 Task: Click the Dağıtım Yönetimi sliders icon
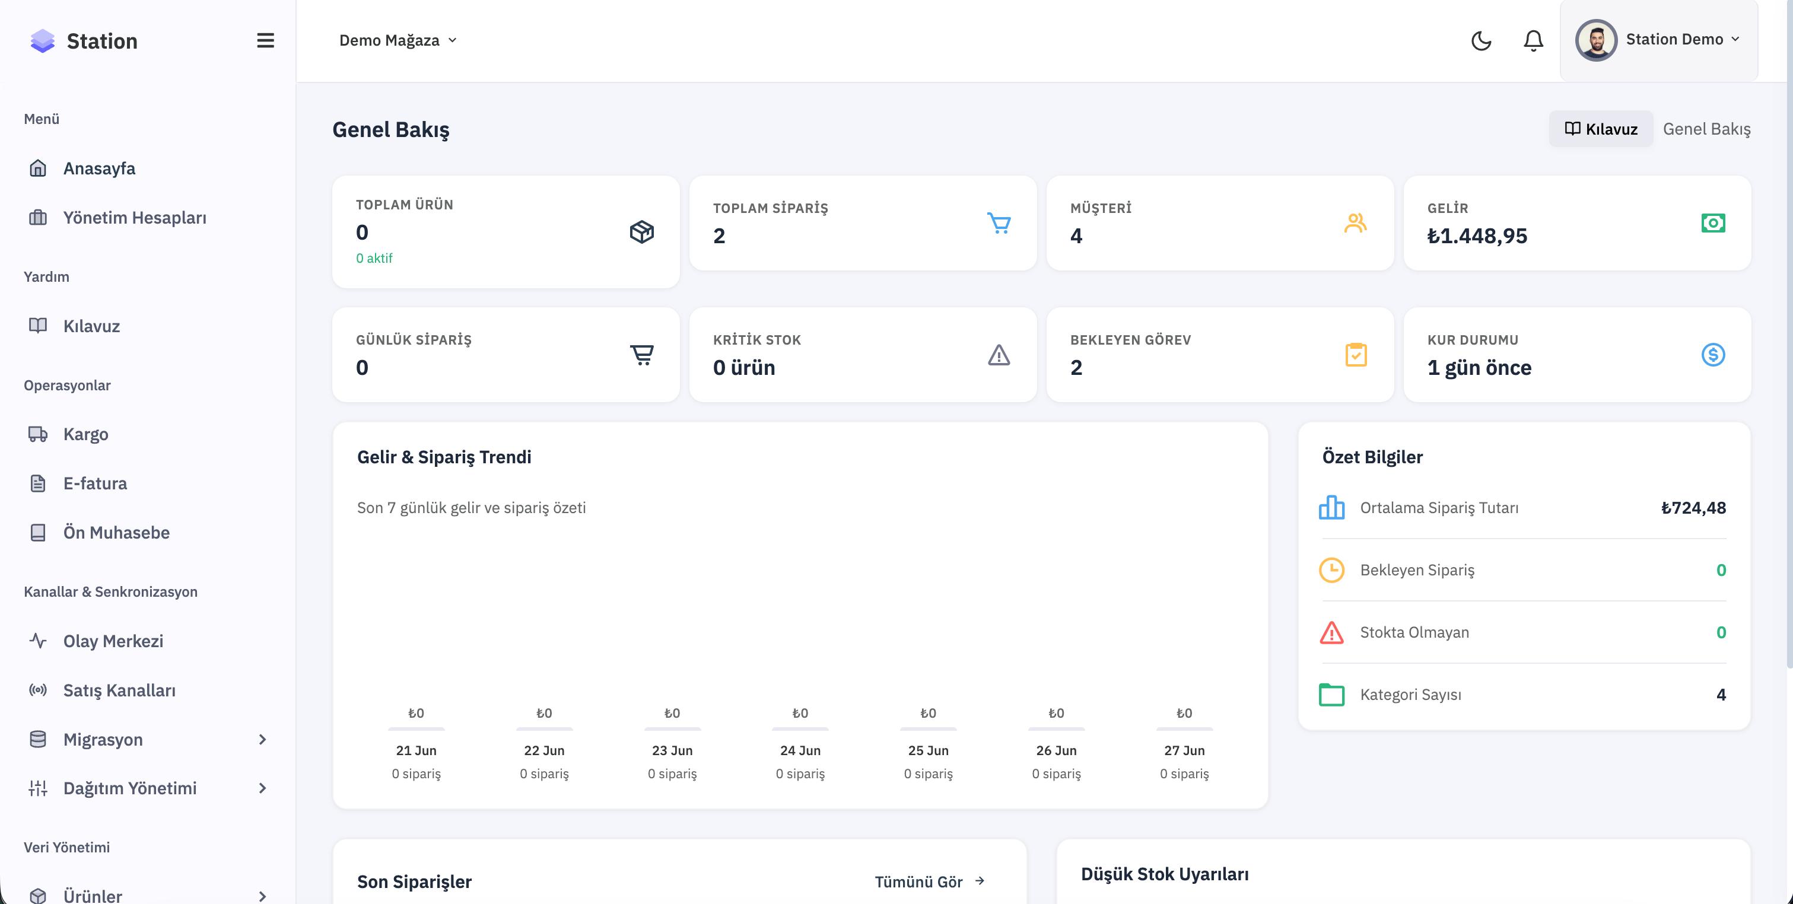click(x=37, y=788)
